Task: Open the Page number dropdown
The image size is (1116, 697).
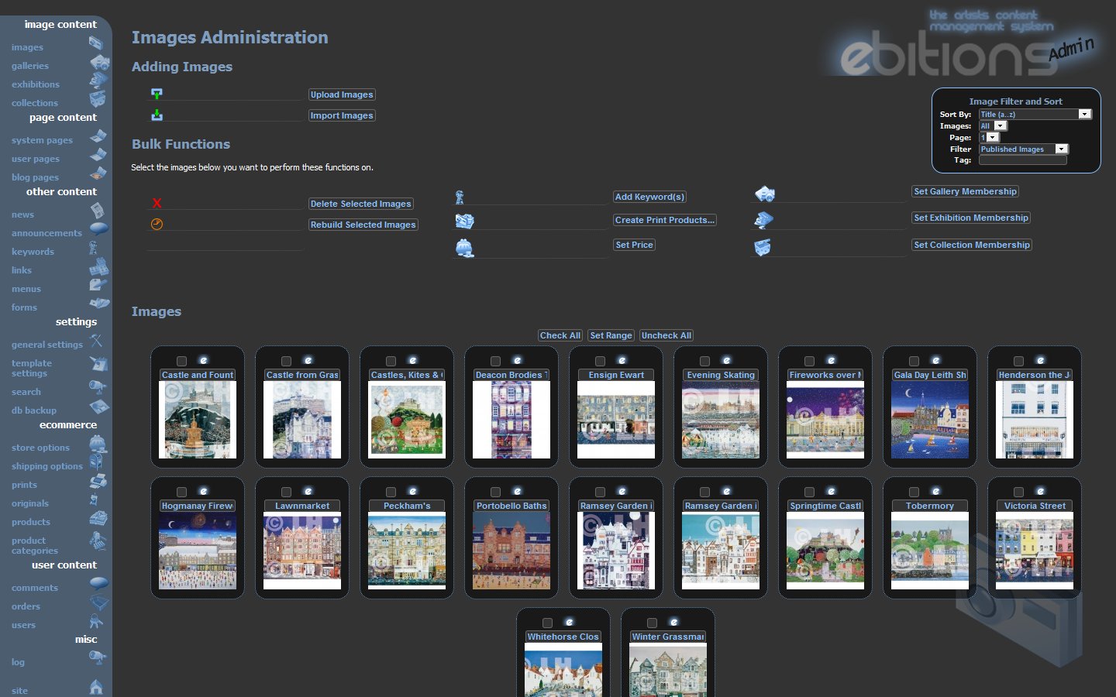Action: (x=993, y=137)
